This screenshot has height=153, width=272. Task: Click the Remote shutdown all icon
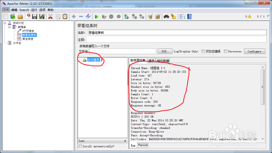click(x=142, y=17)
